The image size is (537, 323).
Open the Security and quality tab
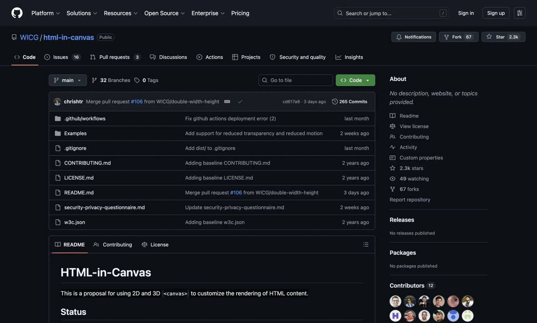click(298, 57)
